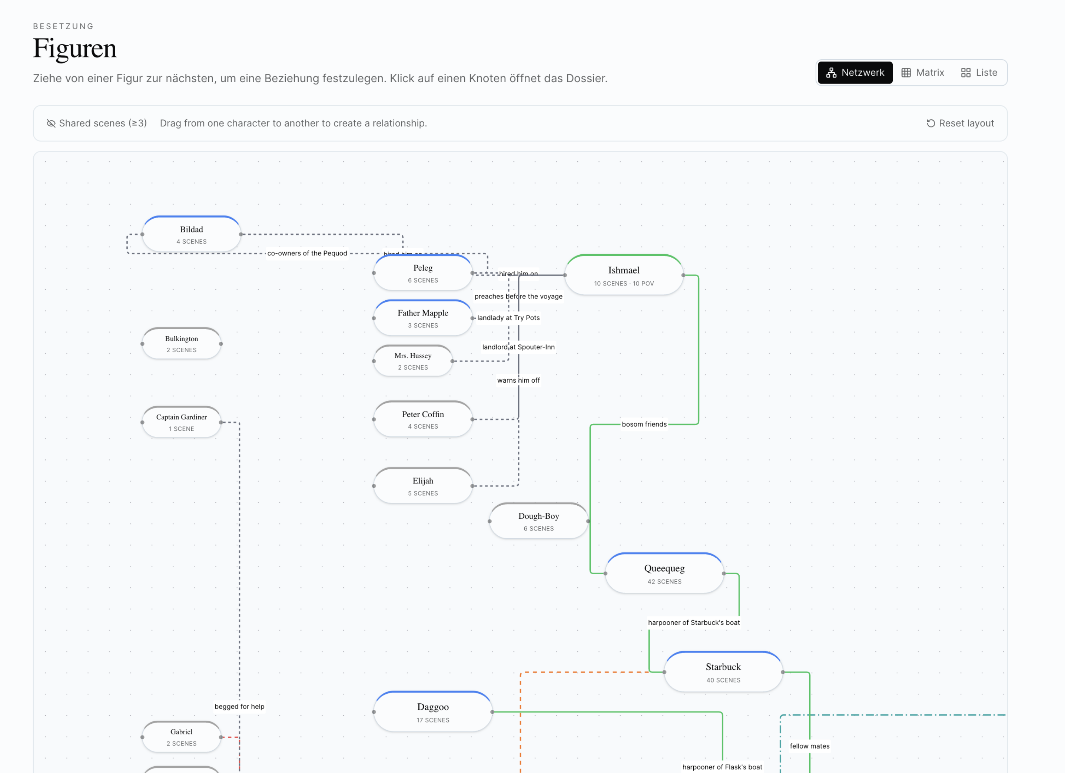Select the 'begged for help' relationship label
The image size is (1065, 773).
[x=239, y=706]
